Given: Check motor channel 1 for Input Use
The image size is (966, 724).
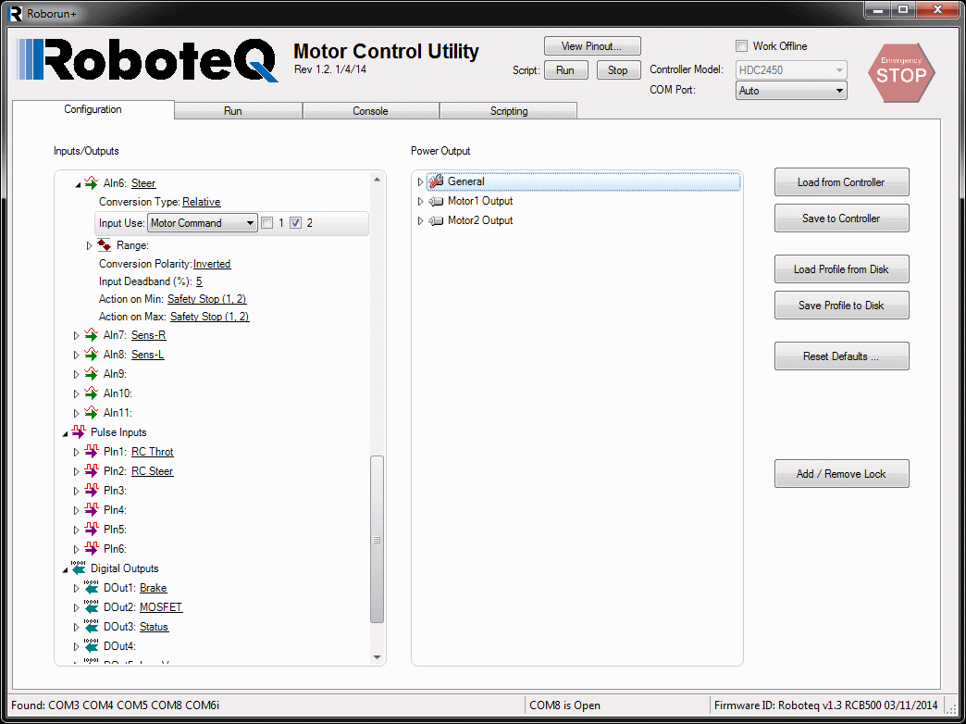Looking at the screenshot, I should pyautogui.click(x=267, y=223).
